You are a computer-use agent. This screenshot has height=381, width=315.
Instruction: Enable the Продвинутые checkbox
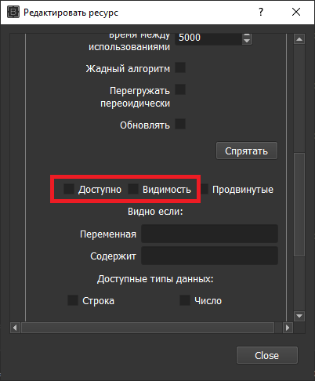[x=205, y=189]
